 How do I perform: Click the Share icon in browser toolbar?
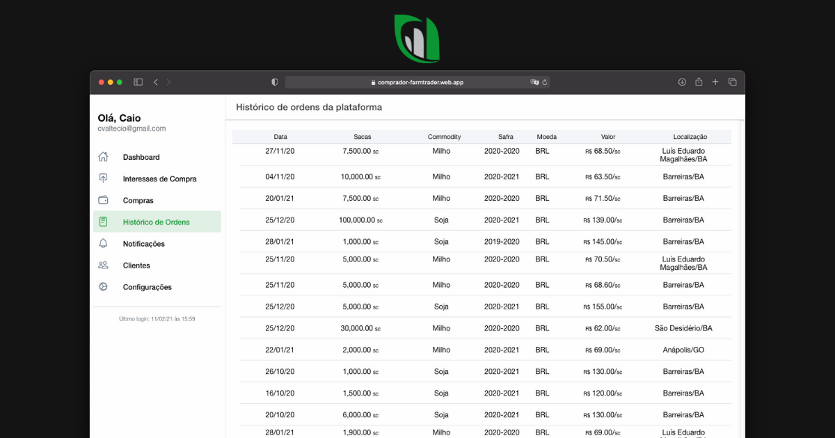click(x=699, y=81)
